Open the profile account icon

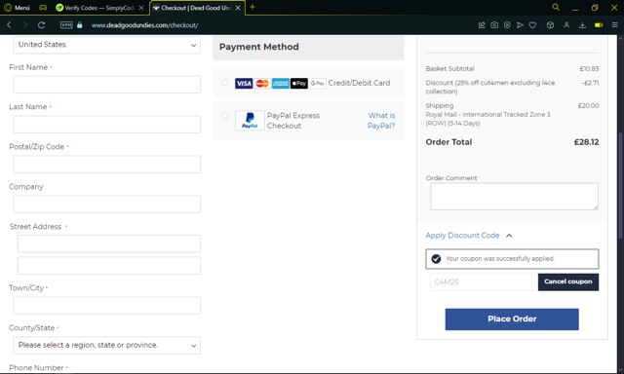pos(566,25)
